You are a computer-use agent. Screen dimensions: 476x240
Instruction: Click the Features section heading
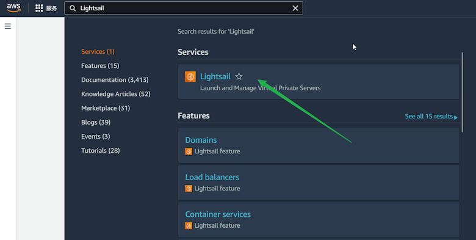click(x=193, y=116)
